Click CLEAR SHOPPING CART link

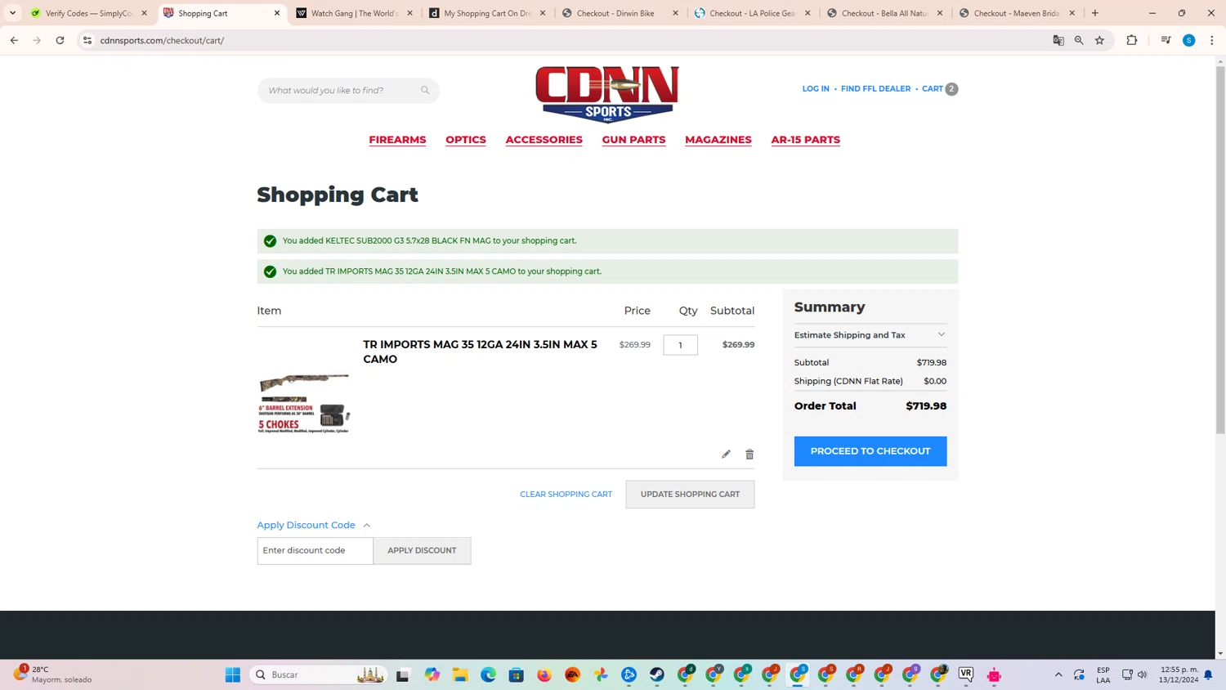pos(566,494)
